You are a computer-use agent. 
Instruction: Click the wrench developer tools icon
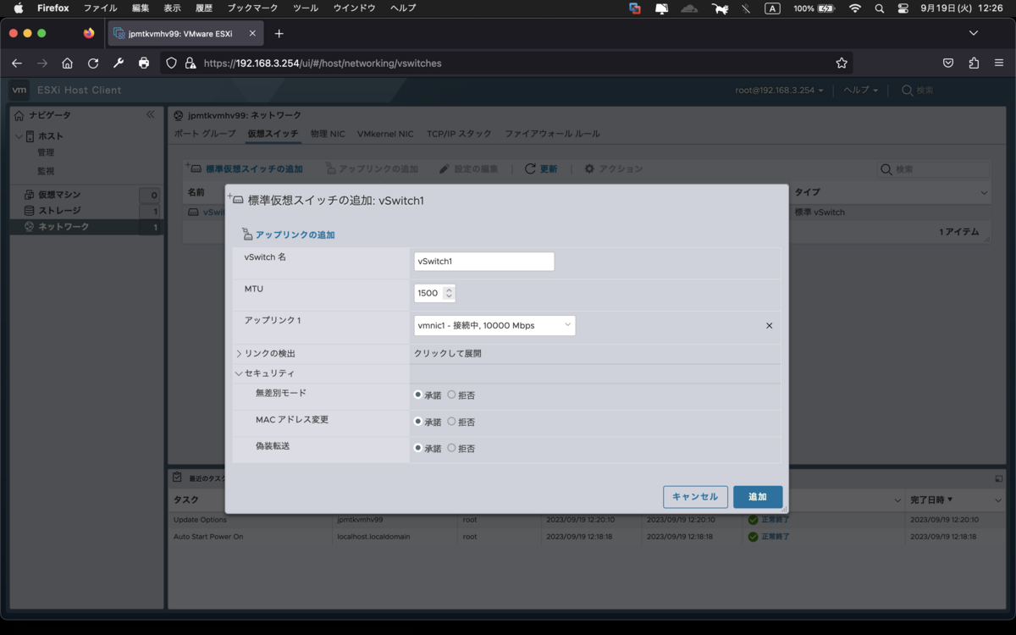coord(119,63)
